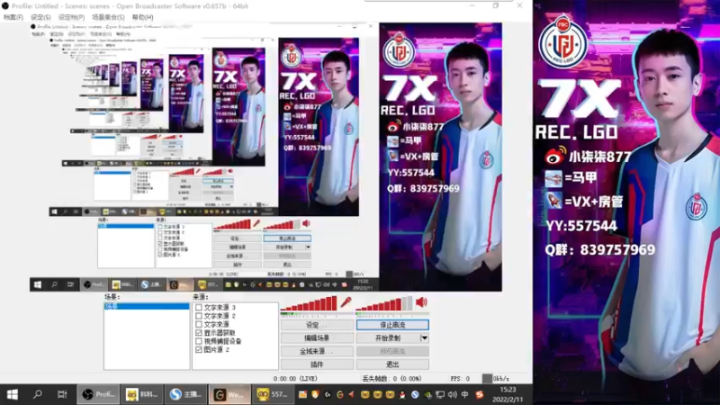Open the system volume tray icon
720x405 pixels.
pyautogui.click(x=453, y=394)
